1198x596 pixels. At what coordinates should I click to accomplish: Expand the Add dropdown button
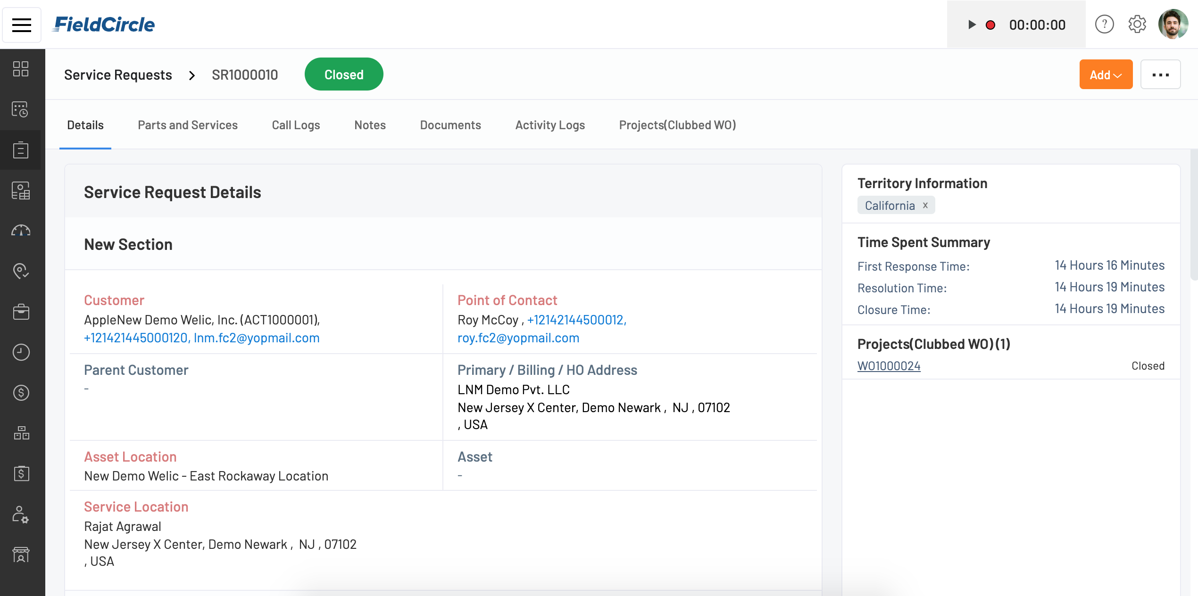point(1106,74)
